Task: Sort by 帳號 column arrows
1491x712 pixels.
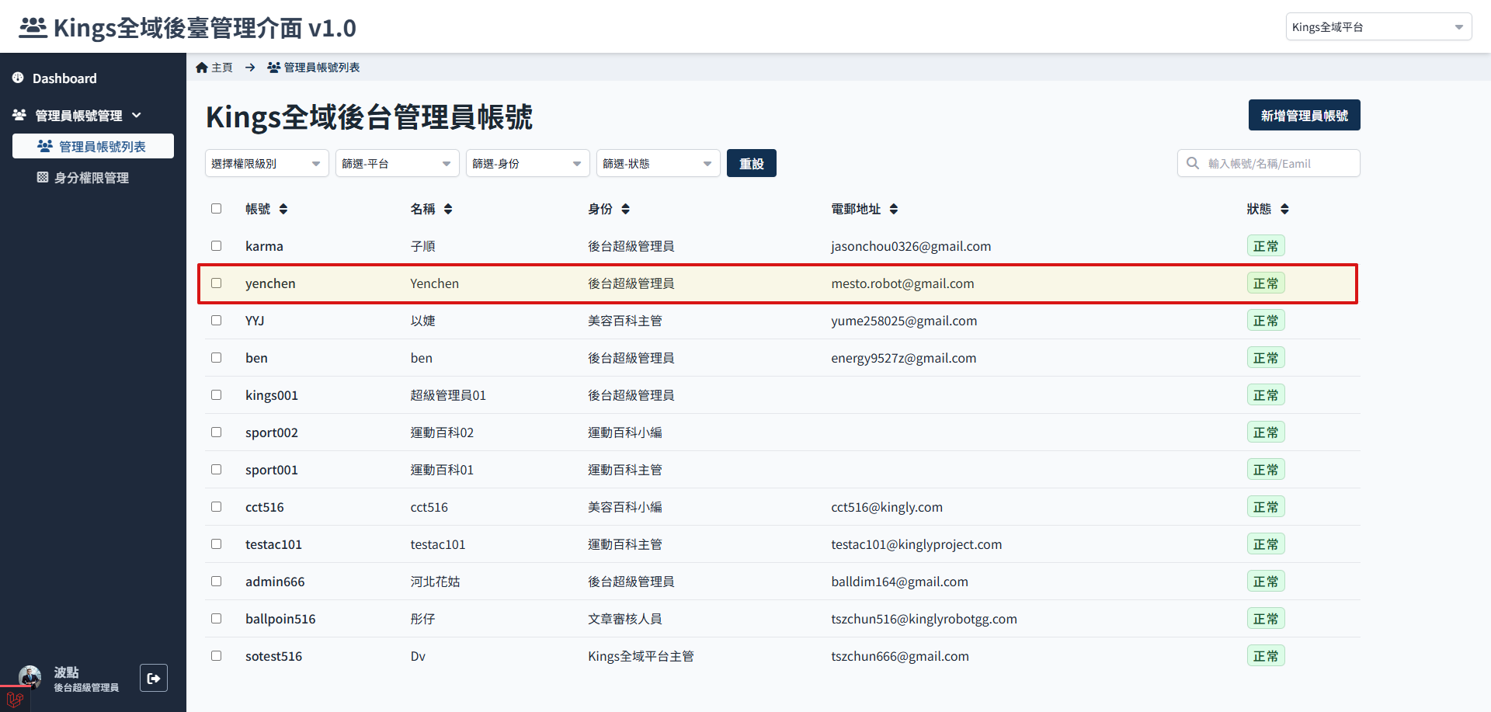Action: [283, 209]
